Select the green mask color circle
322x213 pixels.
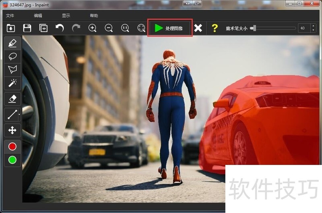tap(12, 160)
